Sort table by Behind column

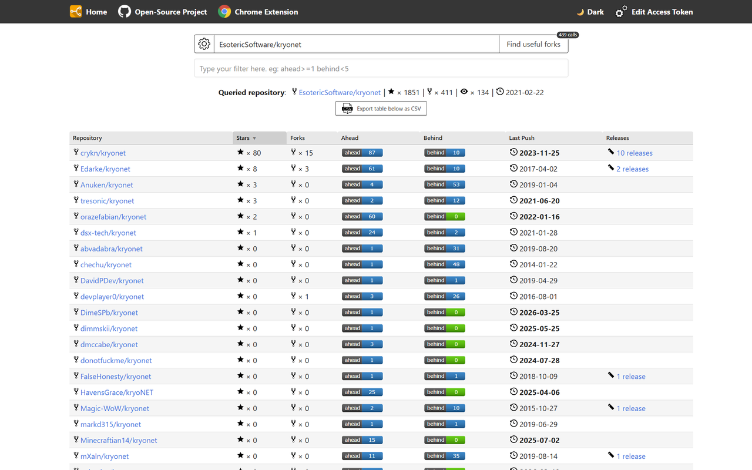coord(463,138)
